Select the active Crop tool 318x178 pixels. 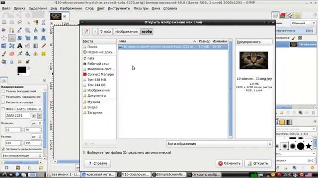(x=12, y=38)
